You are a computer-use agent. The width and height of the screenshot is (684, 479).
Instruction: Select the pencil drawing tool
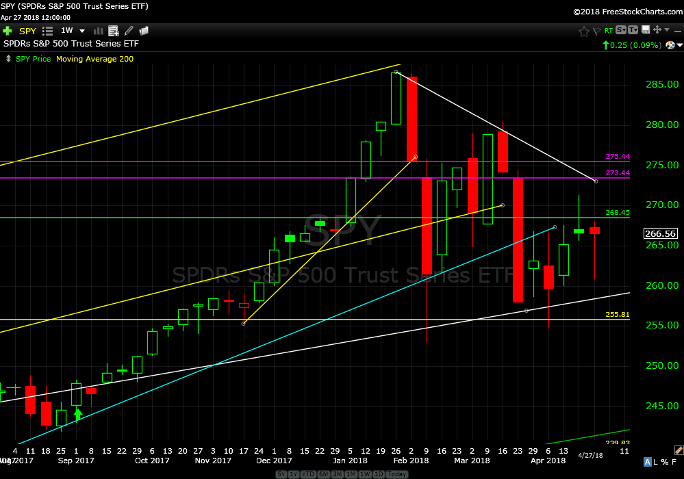click(129, 31)
